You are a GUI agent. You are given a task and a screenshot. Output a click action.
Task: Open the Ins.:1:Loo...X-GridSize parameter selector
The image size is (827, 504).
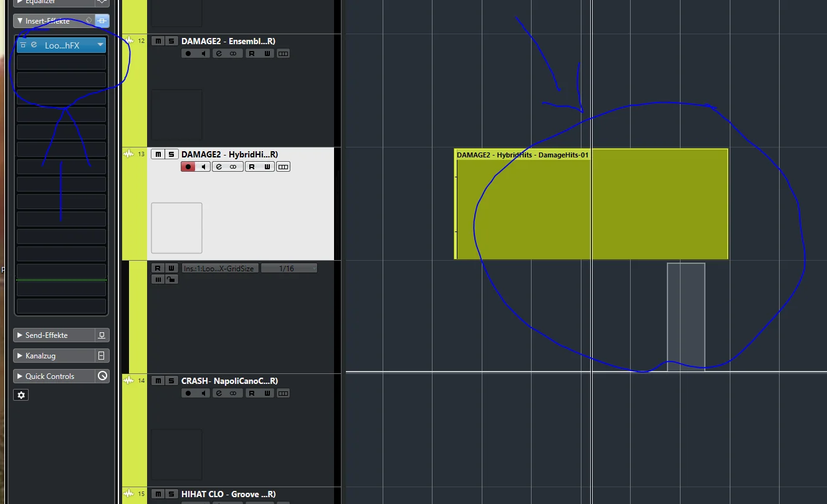point(219,268)
